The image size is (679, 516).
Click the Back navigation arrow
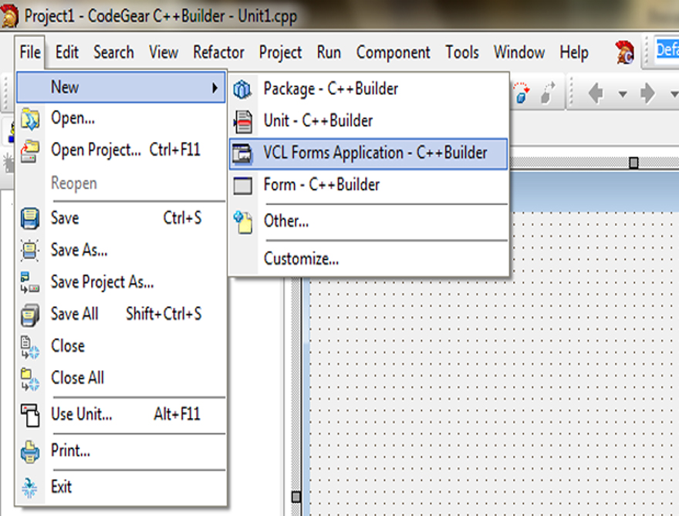[x=596, y=93]
